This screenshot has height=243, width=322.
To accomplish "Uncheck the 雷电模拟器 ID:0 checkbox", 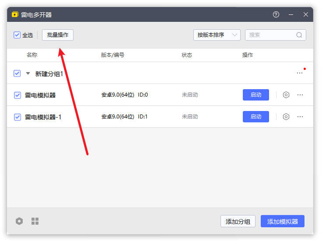I will tap(17, 95).
